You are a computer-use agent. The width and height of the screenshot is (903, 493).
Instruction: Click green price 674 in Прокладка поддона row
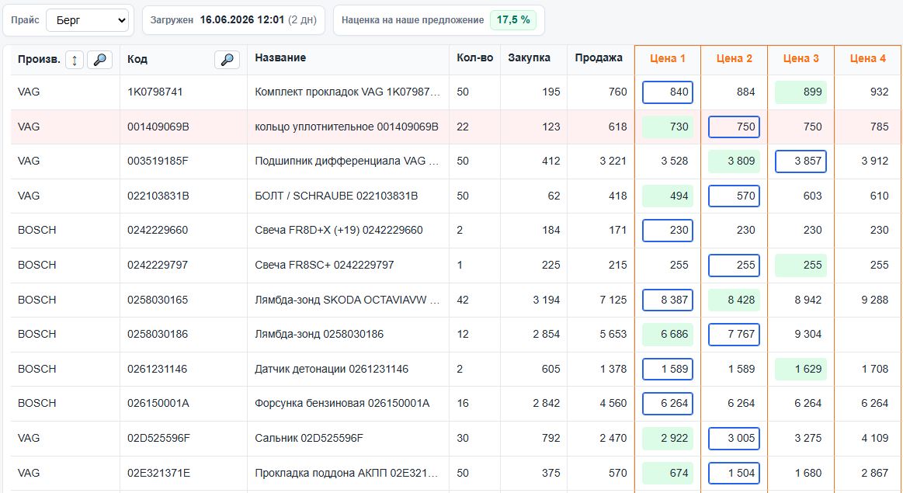tap(668, 473)
